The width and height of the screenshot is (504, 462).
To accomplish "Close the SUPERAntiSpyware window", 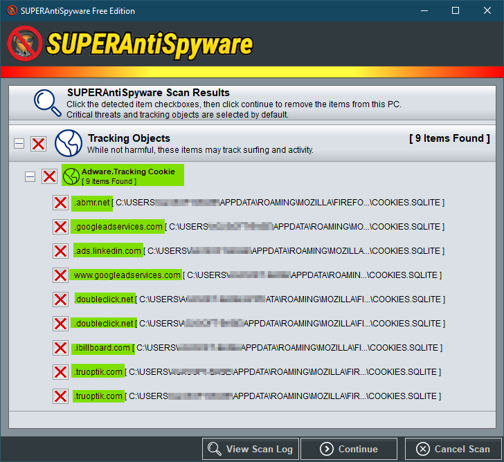I will 487,10.
